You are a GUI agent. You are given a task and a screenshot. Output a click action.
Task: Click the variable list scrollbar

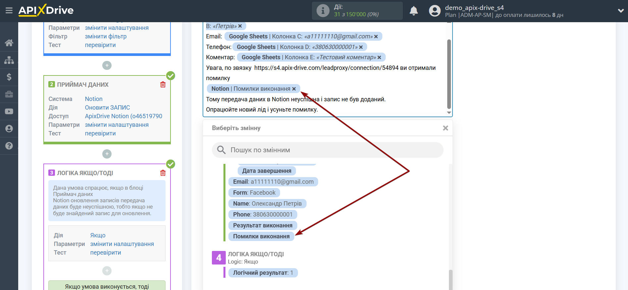[451, 279]
